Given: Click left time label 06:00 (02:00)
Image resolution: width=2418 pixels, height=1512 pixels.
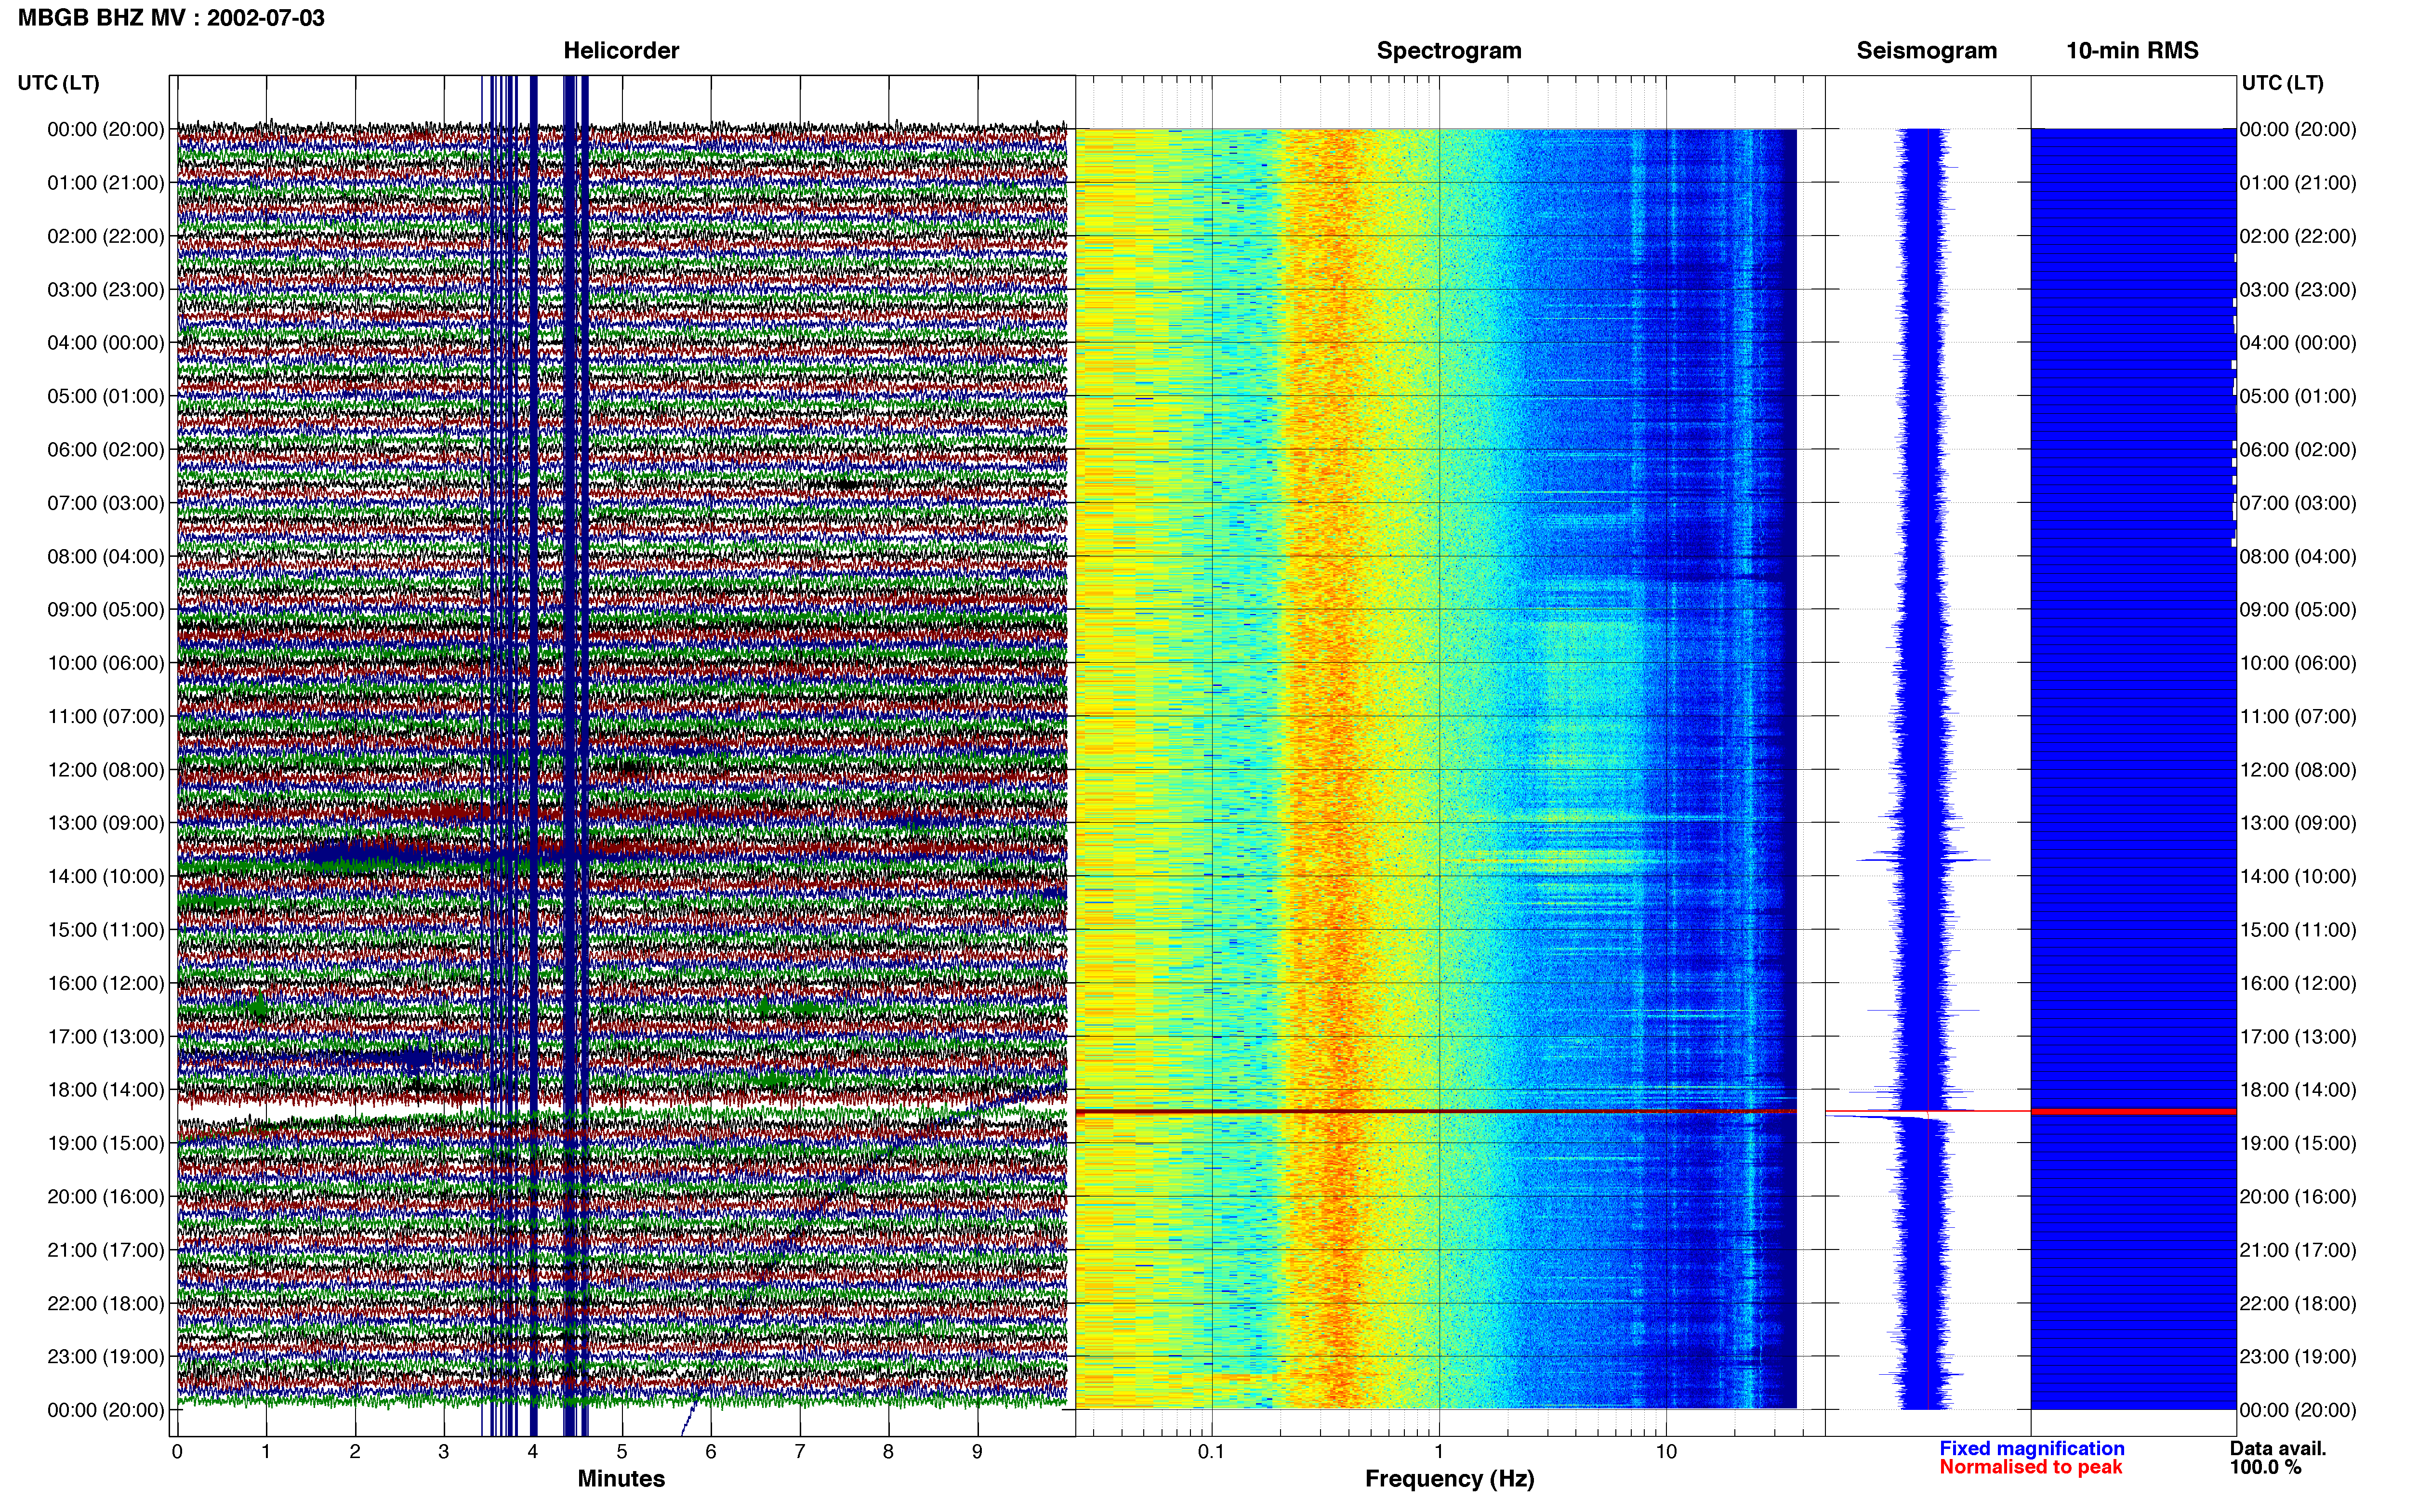Looking at the screenshot, I should click(x=106, y=450).
